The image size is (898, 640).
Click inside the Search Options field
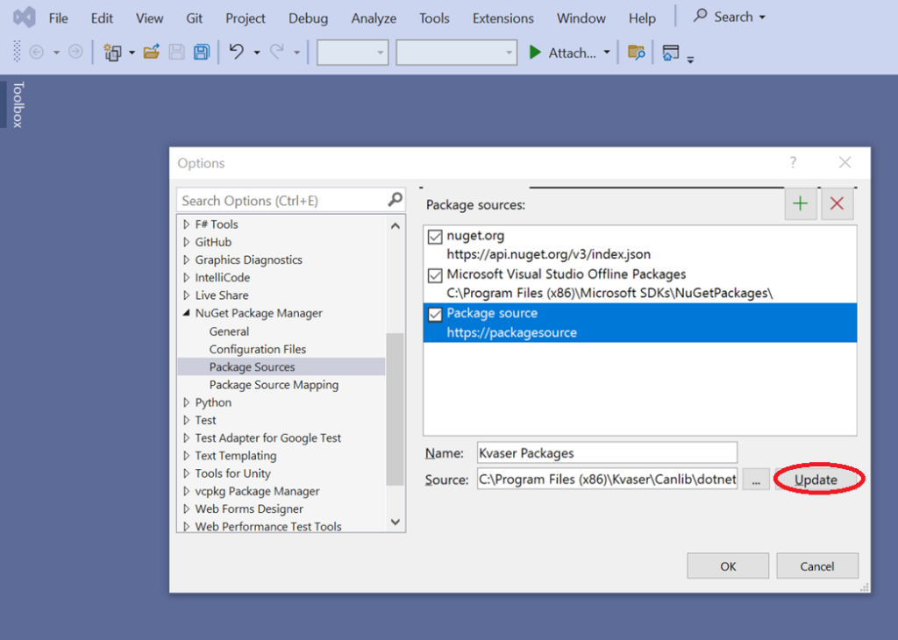(281, 200)
